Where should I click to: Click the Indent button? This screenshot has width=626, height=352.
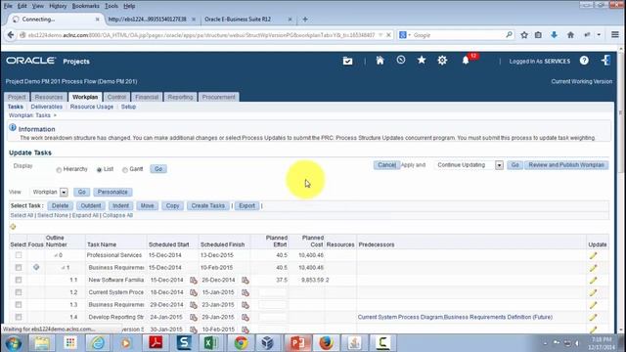point(120,205)
